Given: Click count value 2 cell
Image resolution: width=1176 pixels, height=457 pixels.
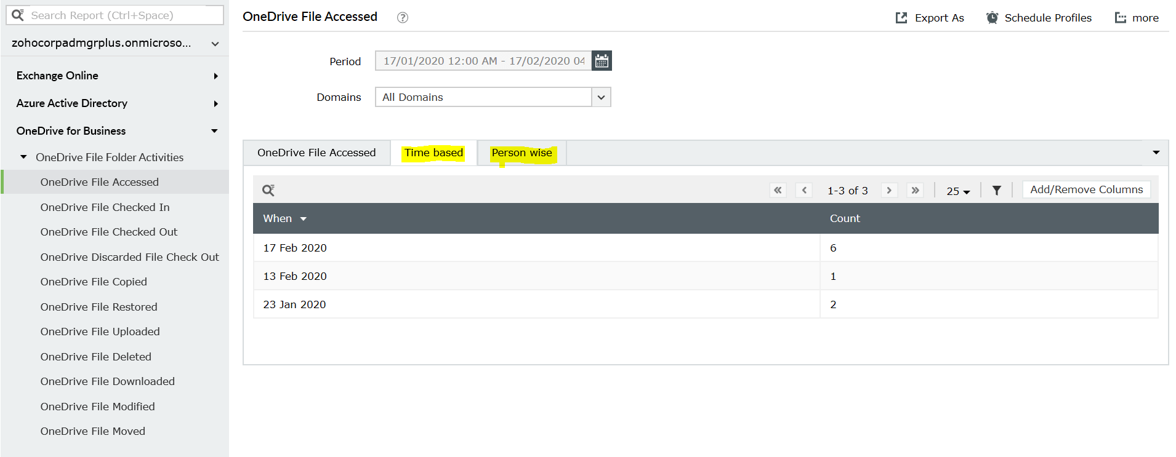Looking at the screenshot, I should 989,304.
